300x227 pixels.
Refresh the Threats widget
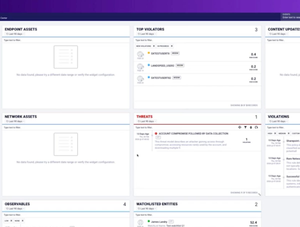coord(256,127)
